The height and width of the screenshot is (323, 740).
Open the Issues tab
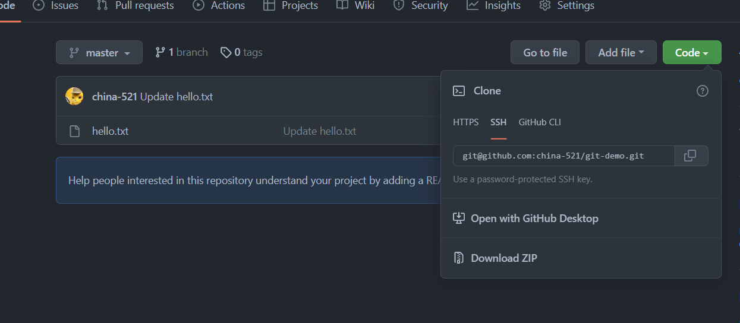coord(55,5)
